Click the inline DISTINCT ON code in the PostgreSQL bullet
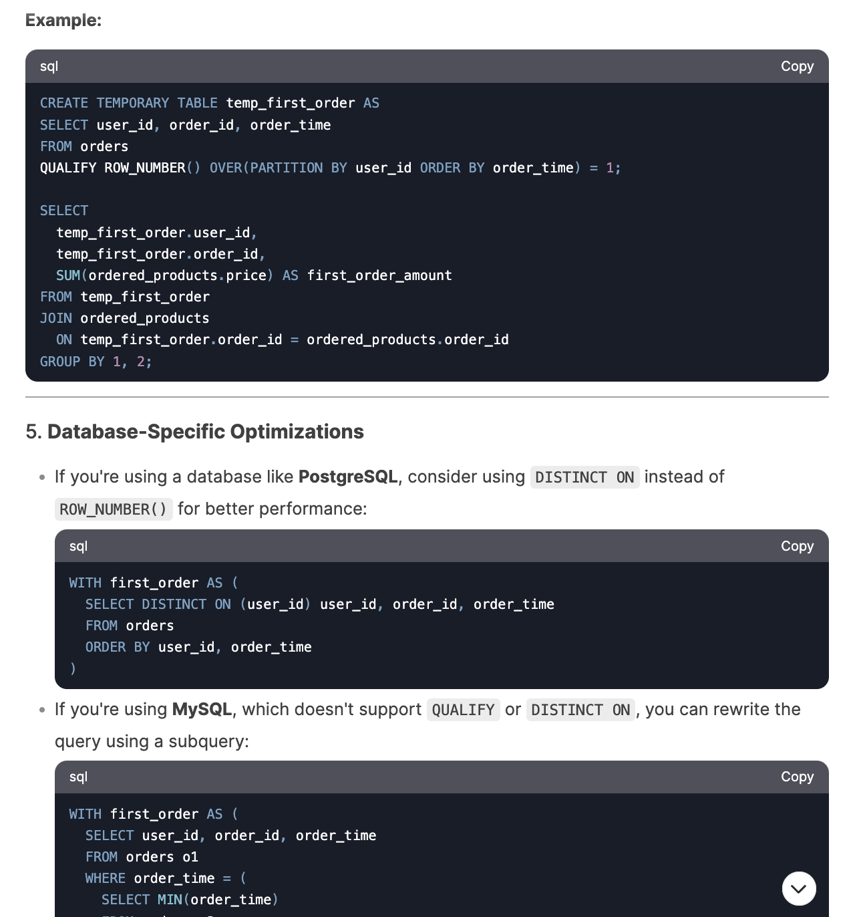Screen dimensions: 855x917 pyautogui.click(x=584, y=477)
